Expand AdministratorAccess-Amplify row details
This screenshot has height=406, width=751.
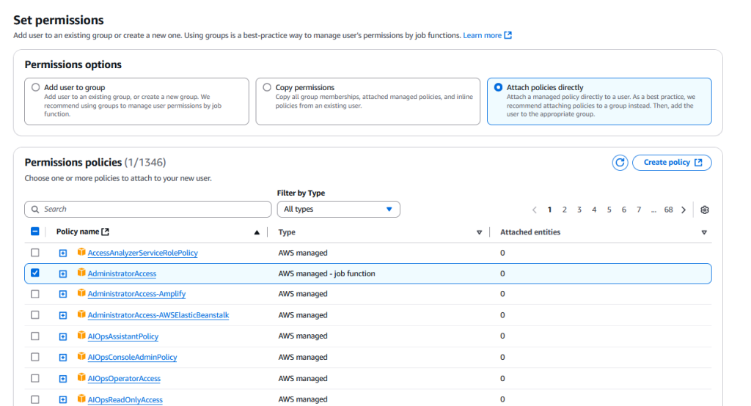tap(63, 294)
